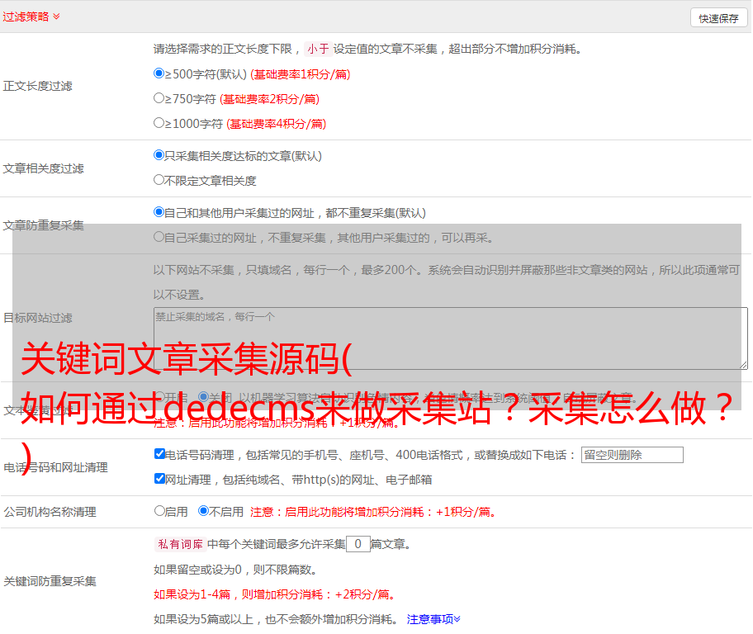Click the 禁止采集的域名 text area

point(450,338)
